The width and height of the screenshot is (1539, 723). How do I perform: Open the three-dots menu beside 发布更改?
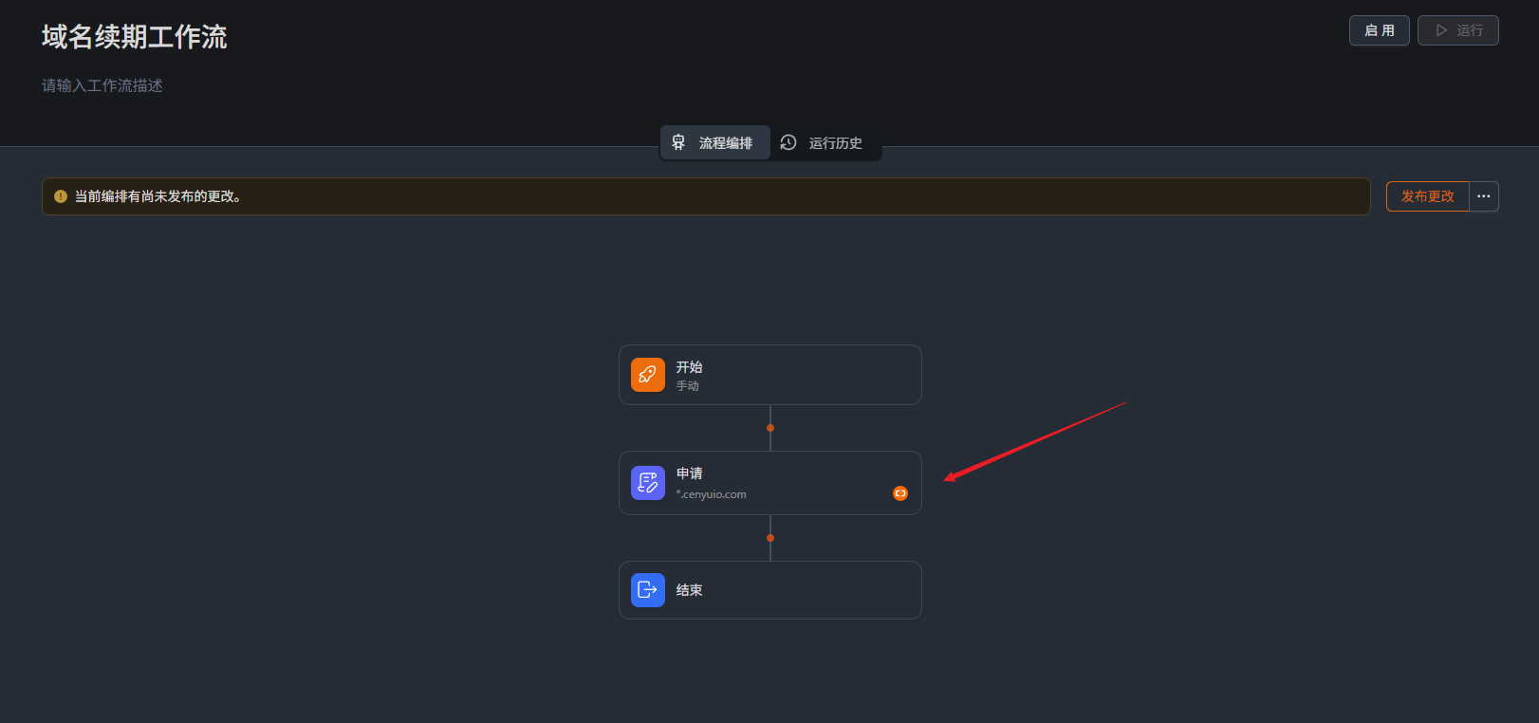[x=1484, y=196]
